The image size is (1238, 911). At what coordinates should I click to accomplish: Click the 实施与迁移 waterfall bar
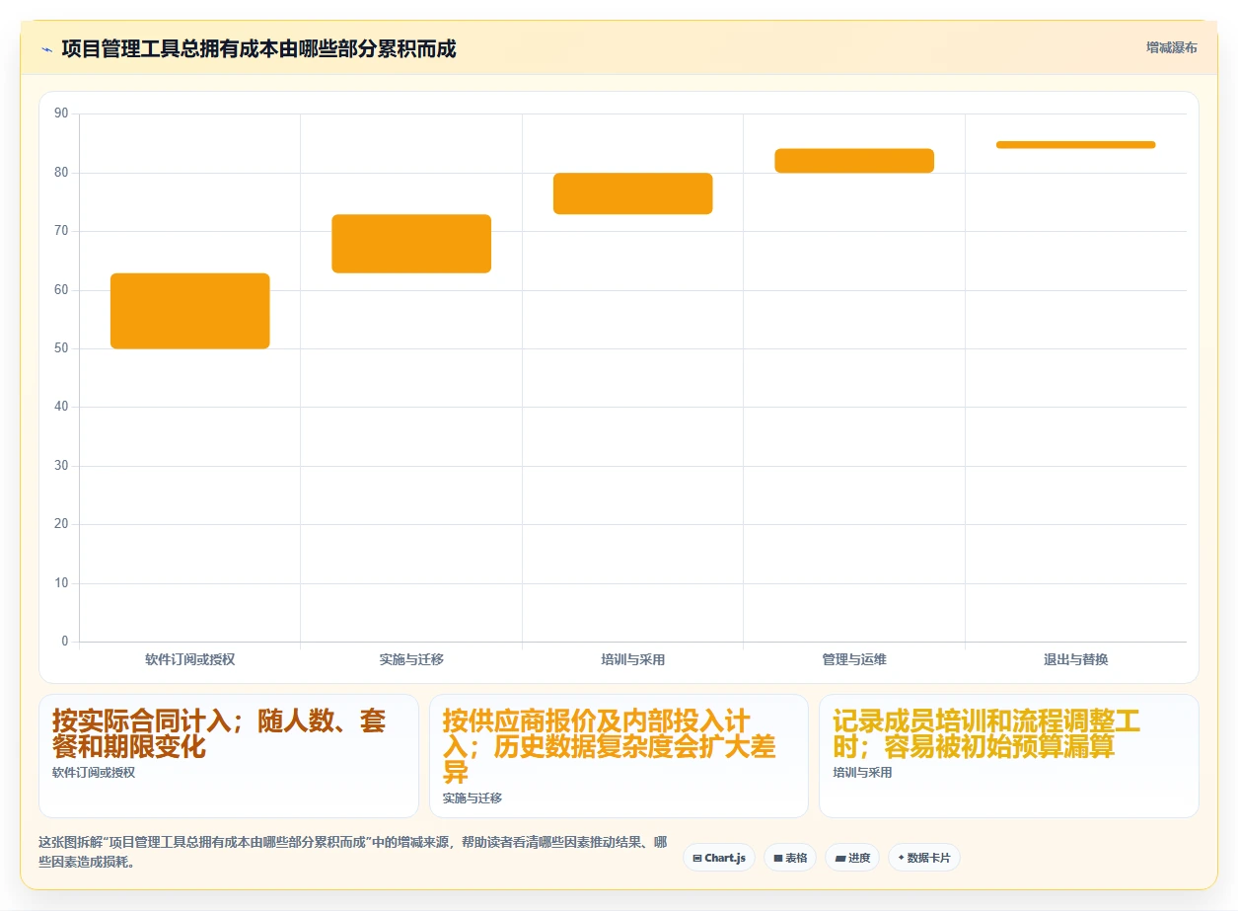[411, 244]
